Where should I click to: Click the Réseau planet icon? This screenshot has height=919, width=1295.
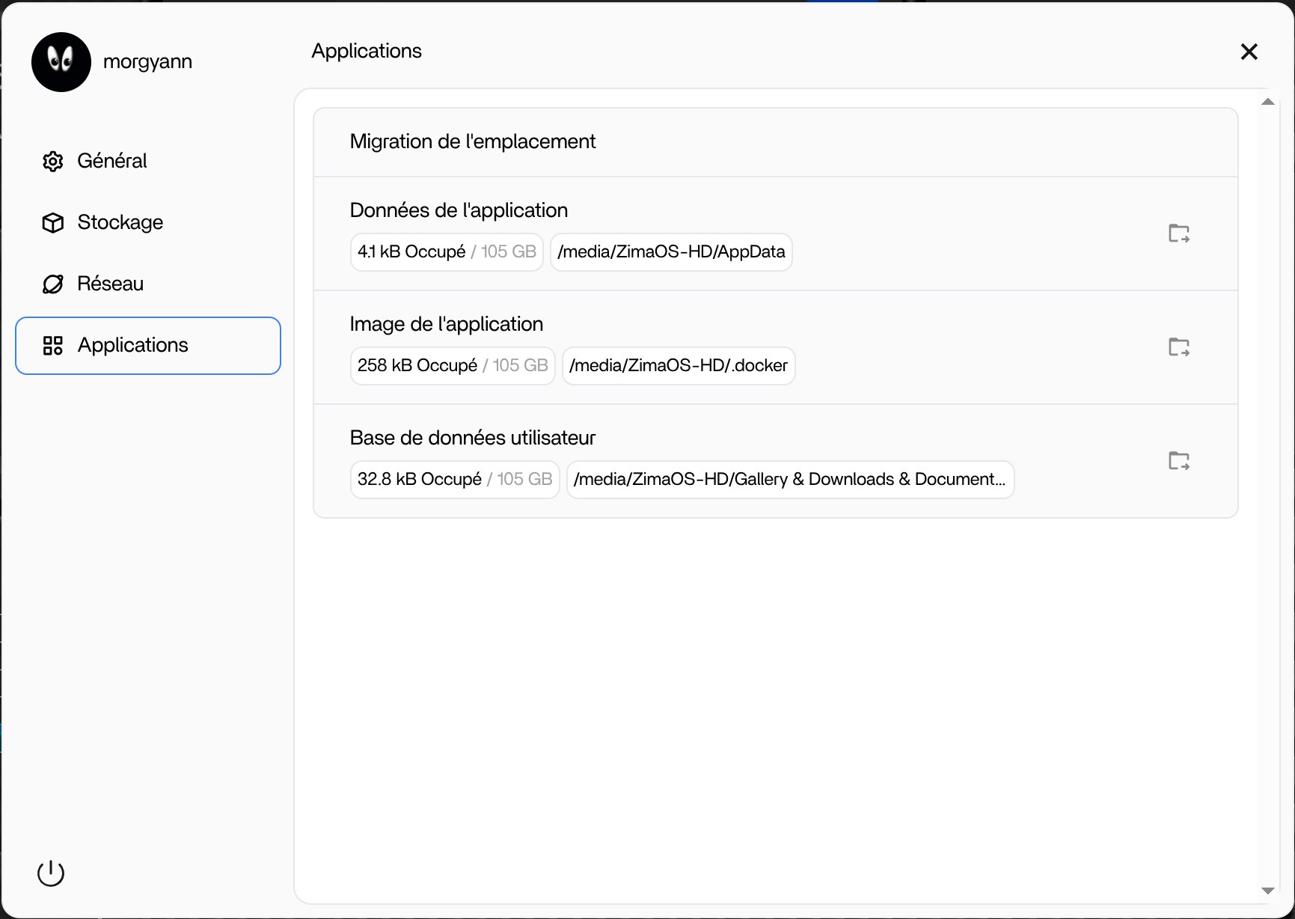pos(53,284)
